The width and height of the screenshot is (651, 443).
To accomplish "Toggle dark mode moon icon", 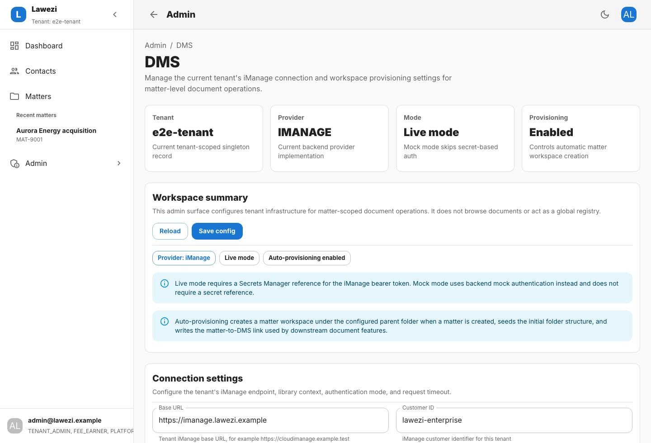I will tap(605, 14).
